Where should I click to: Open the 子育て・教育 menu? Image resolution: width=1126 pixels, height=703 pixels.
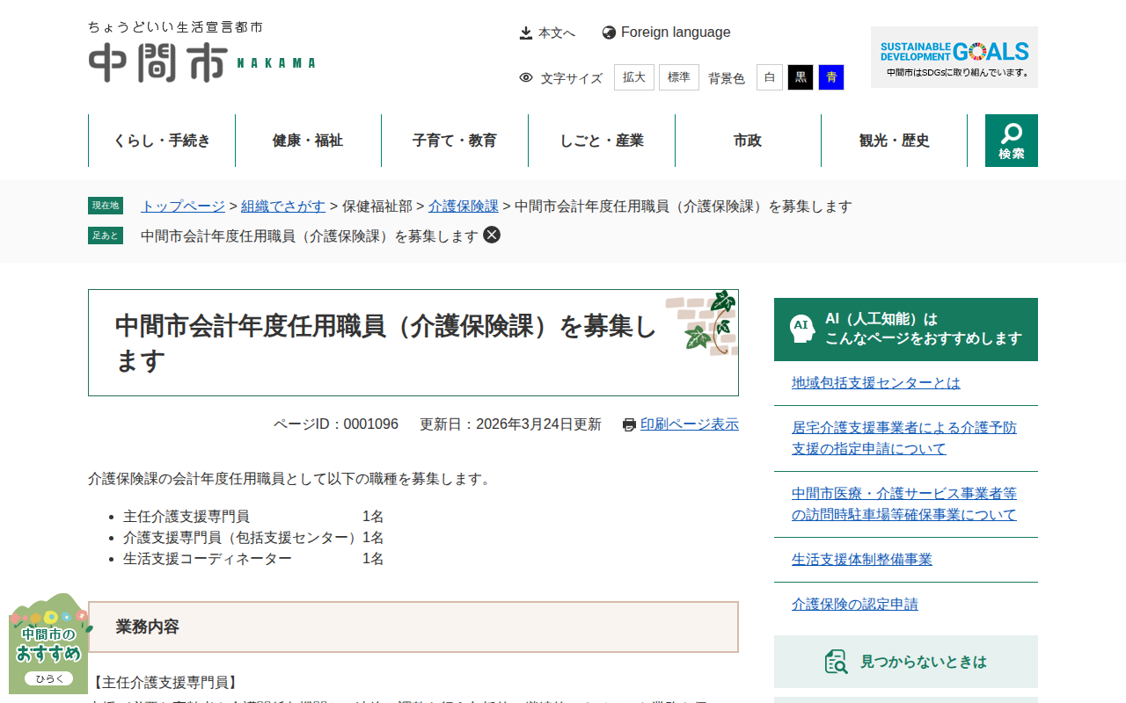pyautogui.click(x=455, y=141)
